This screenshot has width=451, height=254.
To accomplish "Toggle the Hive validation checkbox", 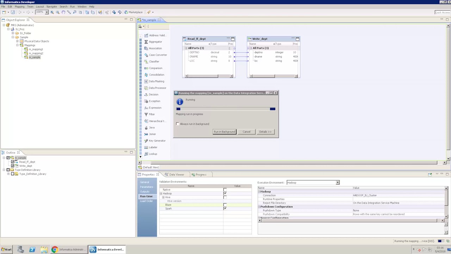I will point(225,197).
